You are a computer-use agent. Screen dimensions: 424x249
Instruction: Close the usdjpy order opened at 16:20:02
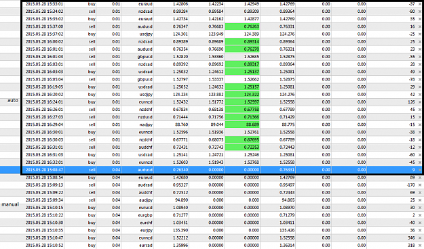click(x=420, y=95)
